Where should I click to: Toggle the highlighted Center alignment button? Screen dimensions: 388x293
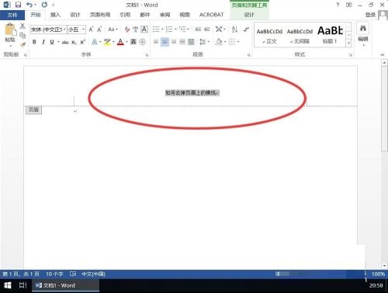(x=165, y=42)
